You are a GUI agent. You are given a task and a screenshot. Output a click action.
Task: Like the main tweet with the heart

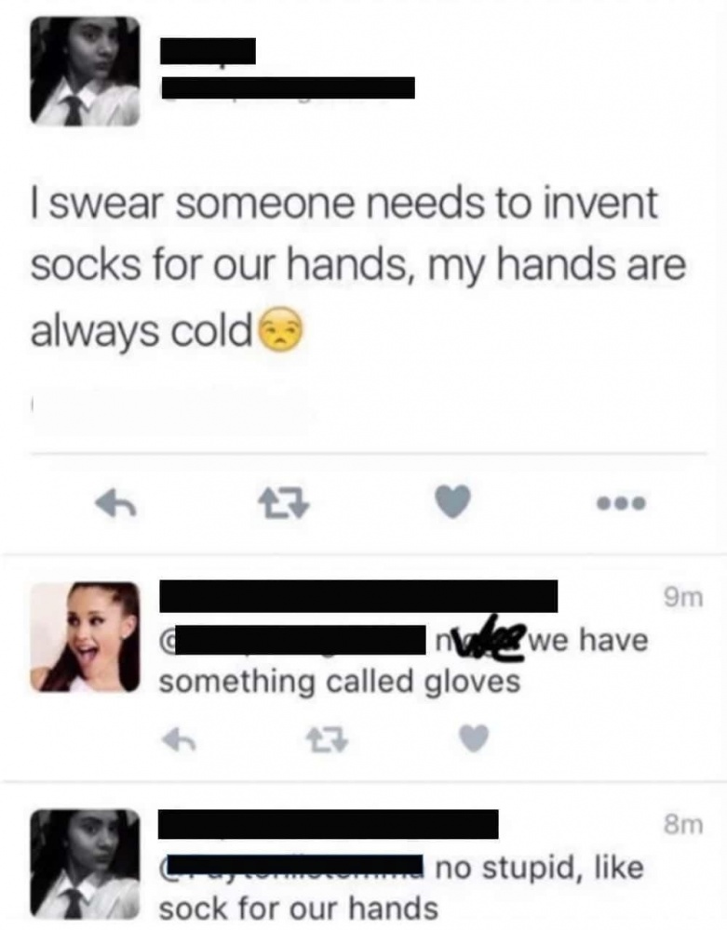[452, 501]
